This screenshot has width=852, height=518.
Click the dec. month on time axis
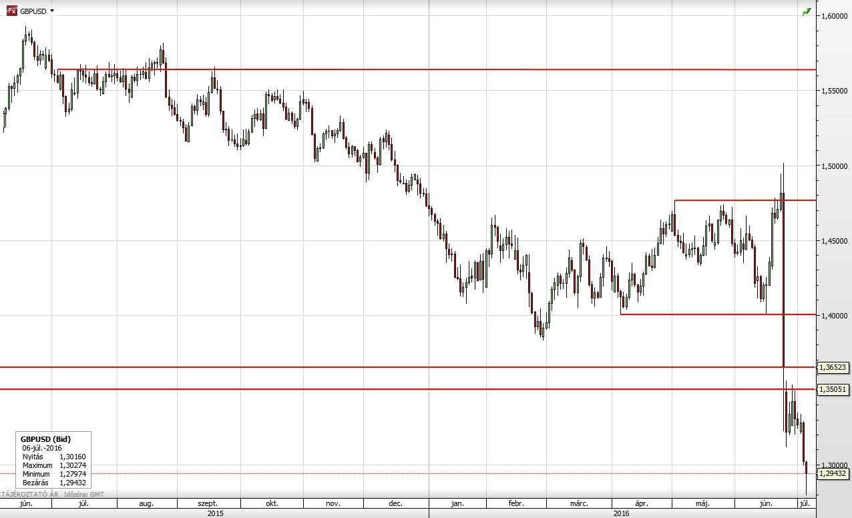click(394, 503)
